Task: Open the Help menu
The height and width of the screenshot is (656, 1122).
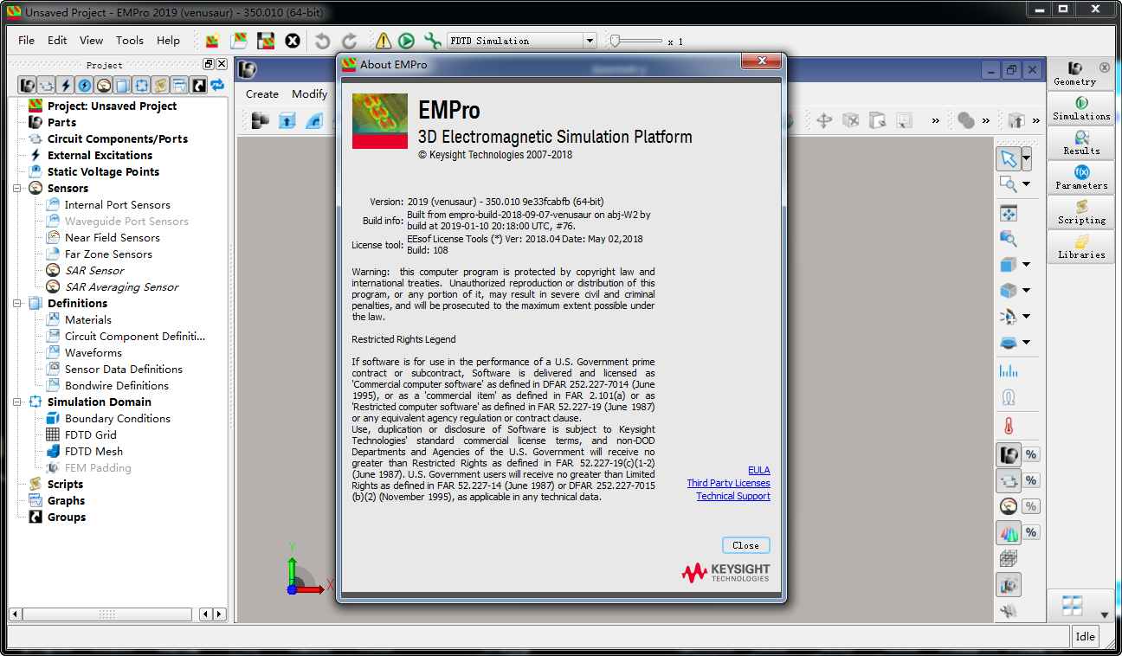Action: click(x=168, y=40)
